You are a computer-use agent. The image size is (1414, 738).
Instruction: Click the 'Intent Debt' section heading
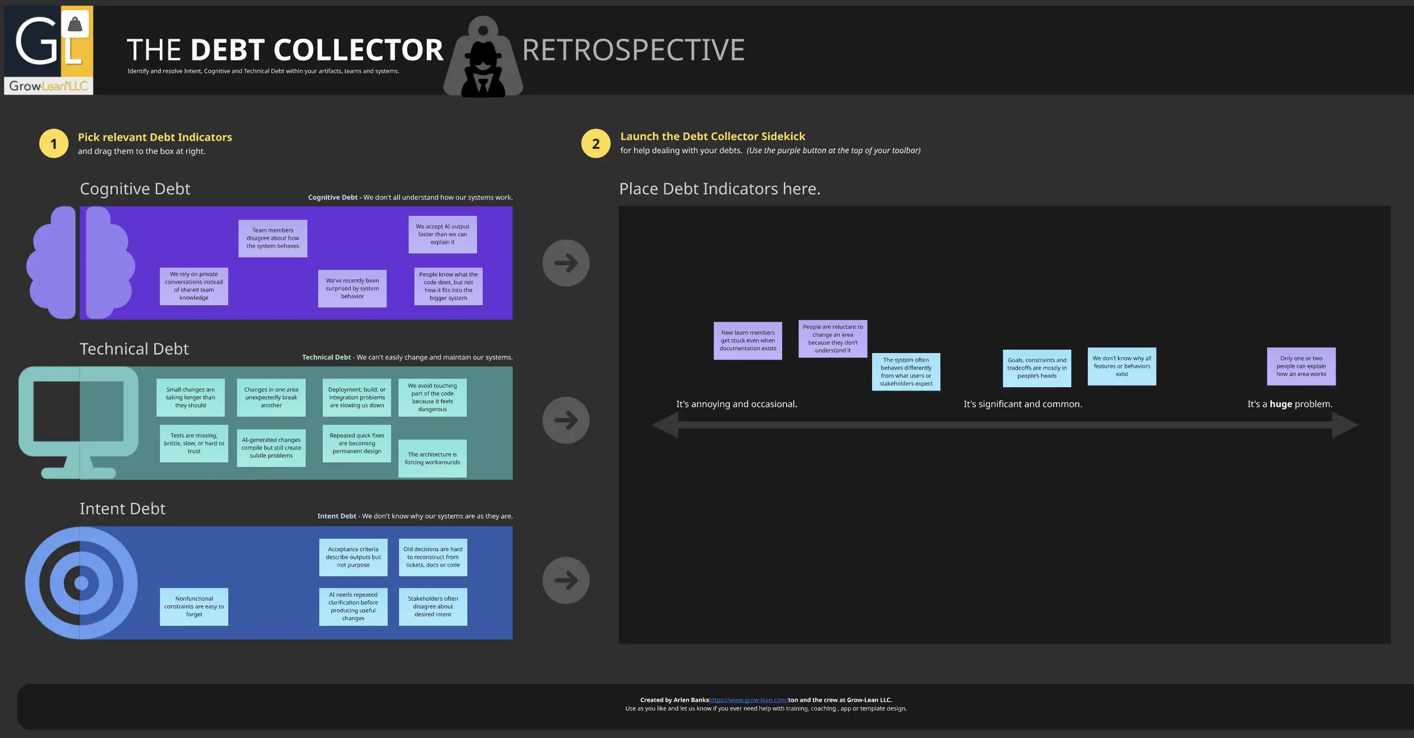(x=122, y=509)
